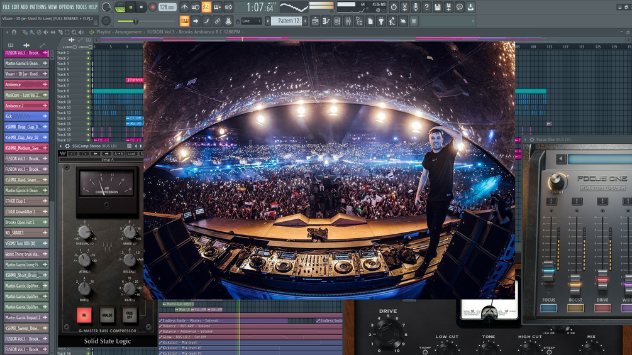Open the shopping cart content library icon
This screenshot has width=632, height=355.
(414, 21)
